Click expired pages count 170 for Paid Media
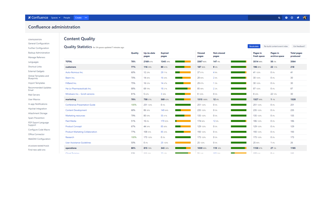This screenshot has height=206, width=335. 163,121
